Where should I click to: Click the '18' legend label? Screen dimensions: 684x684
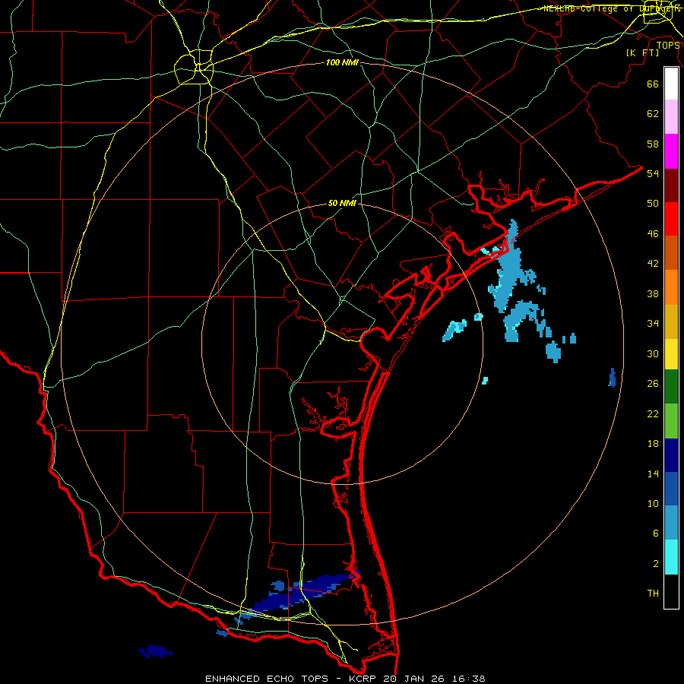653,444
